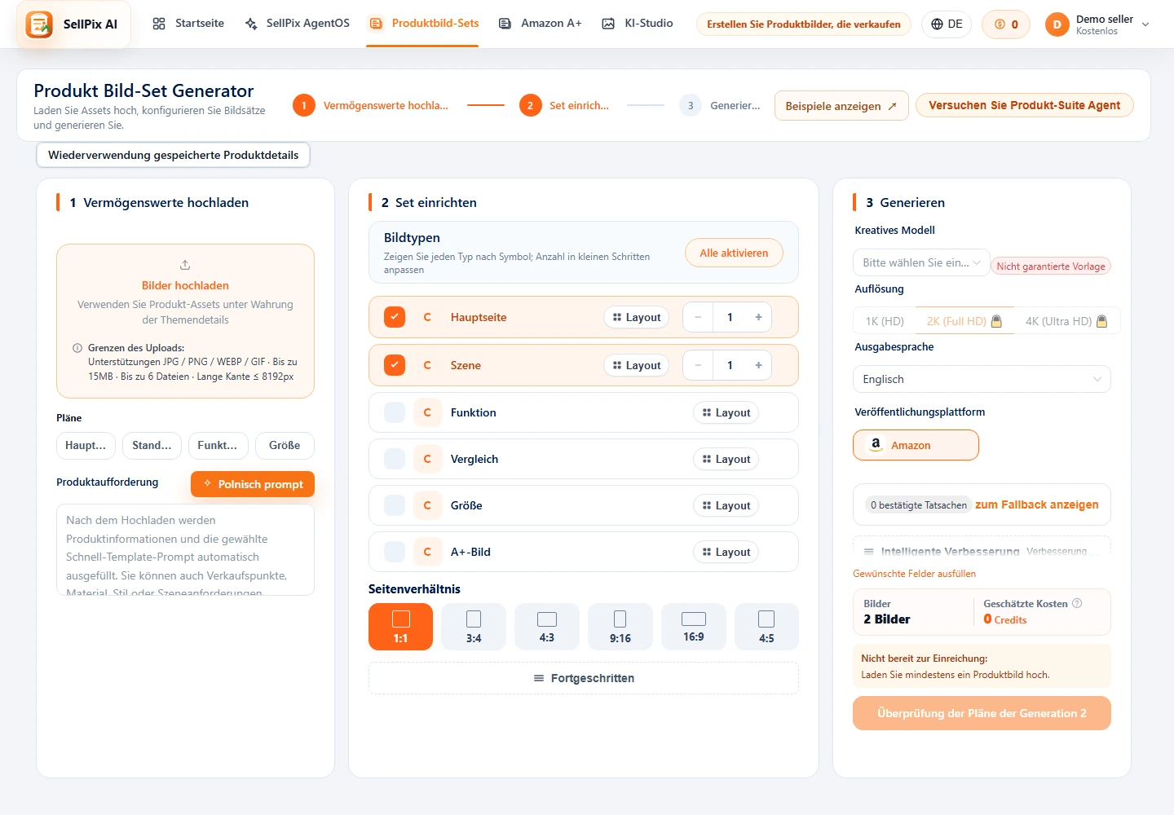This screenshot has width=1174, height=815.
Task: Enable the Funktion image type checkbox
Action: 395,412
